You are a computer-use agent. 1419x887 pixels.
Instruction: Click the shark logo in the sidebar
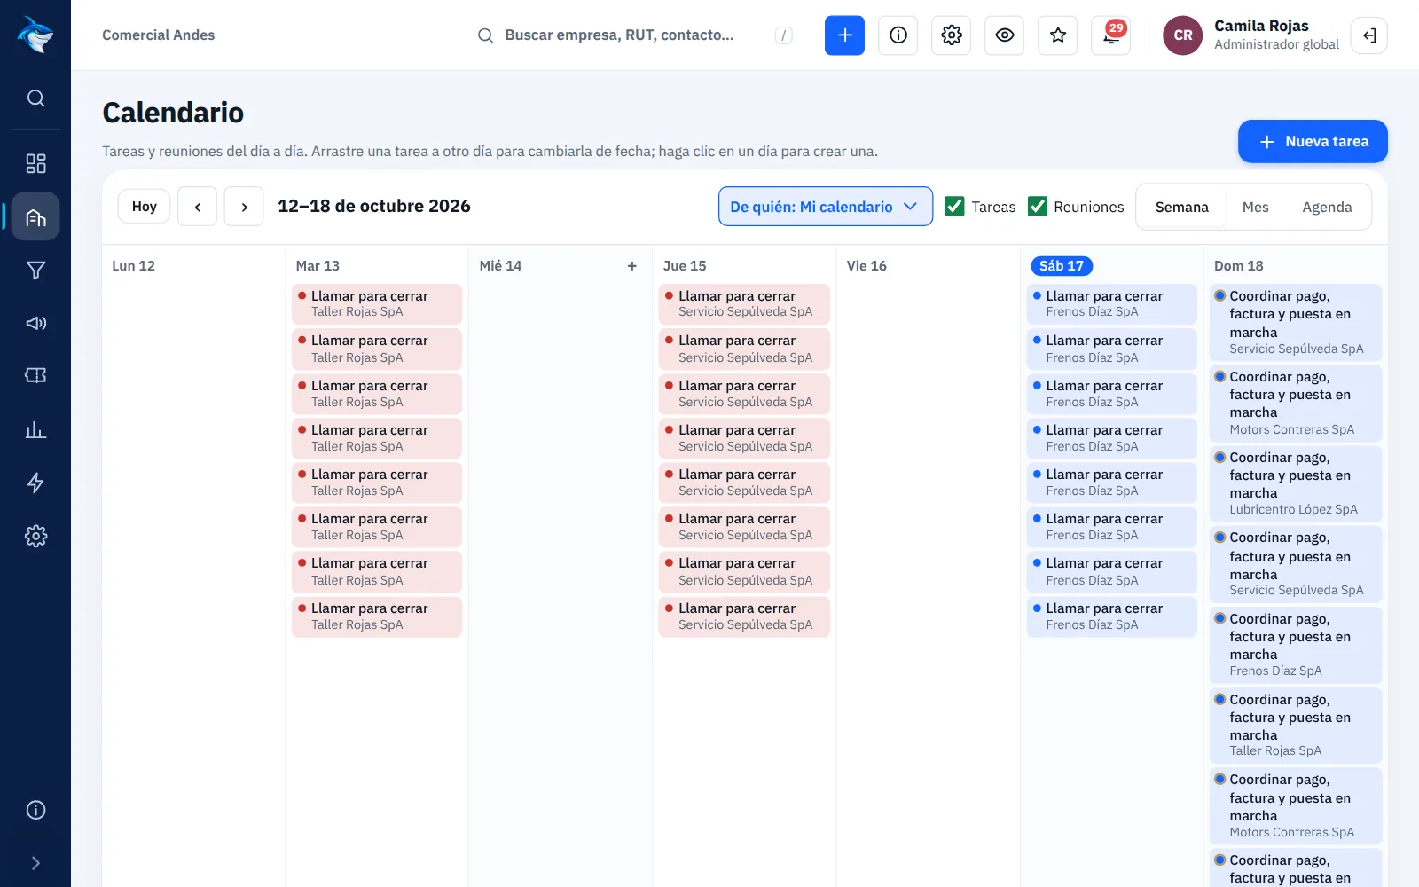pyautogui.click(x=35, y=35)
